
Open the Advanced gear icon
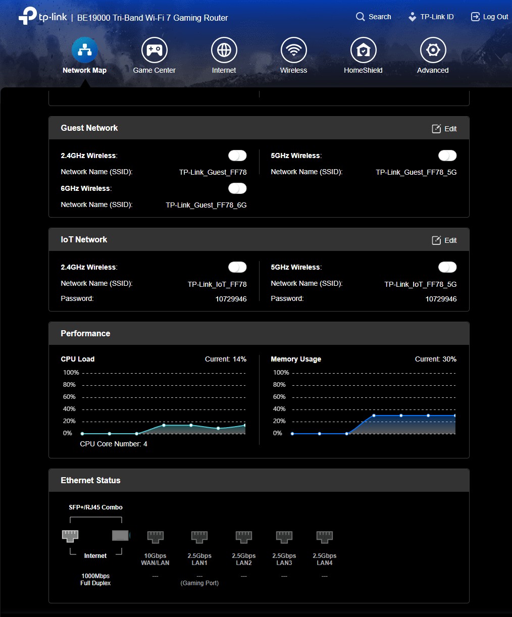(433, 50)
